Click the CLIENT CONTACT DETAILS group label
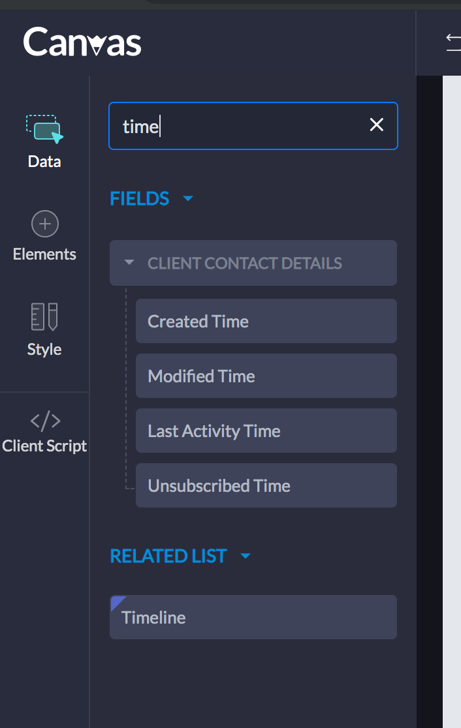 (245, 264)
